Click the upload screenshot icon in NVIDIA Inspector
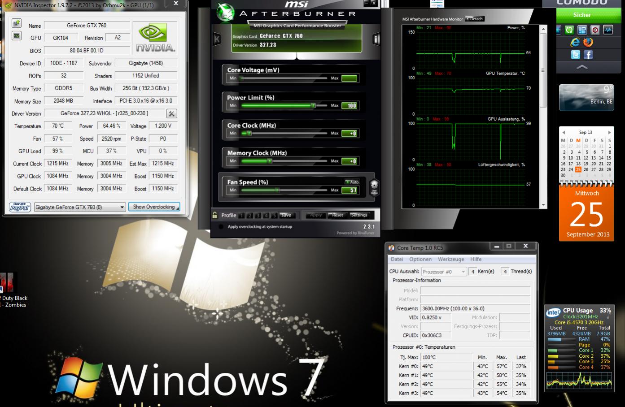The width and height of the screenshot is (625, 407). point(17,23)
